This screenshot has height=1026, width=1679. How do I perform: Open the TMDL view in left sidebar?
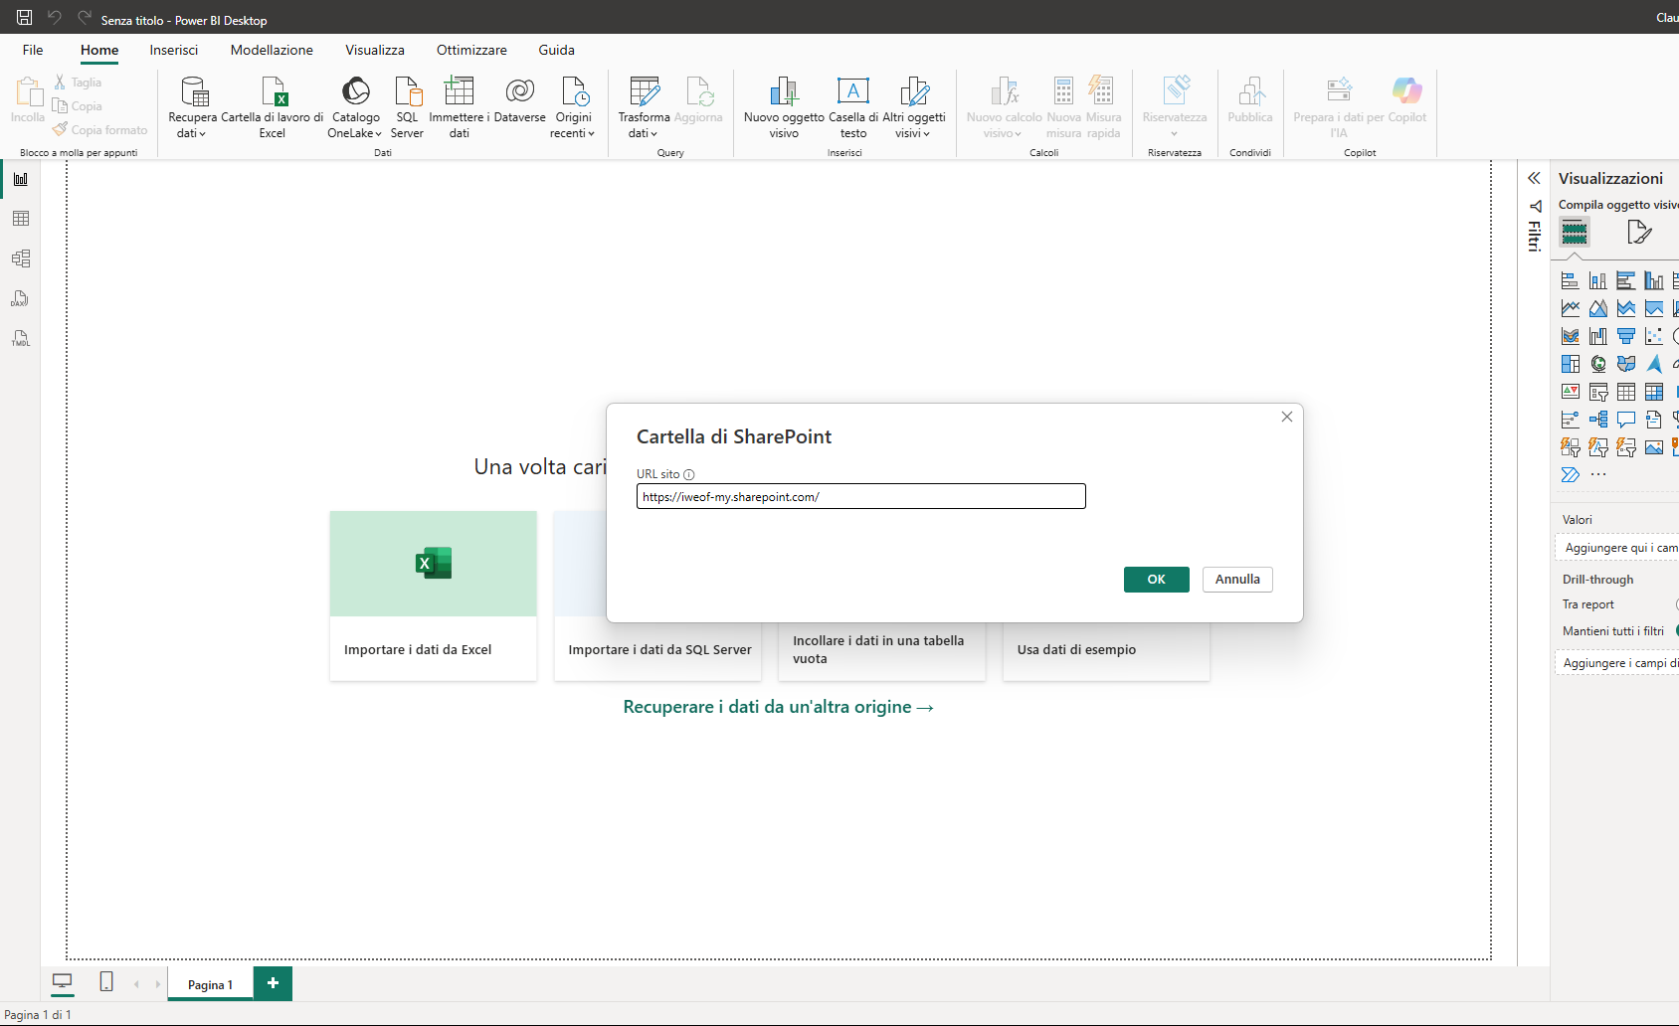[21, 338]
